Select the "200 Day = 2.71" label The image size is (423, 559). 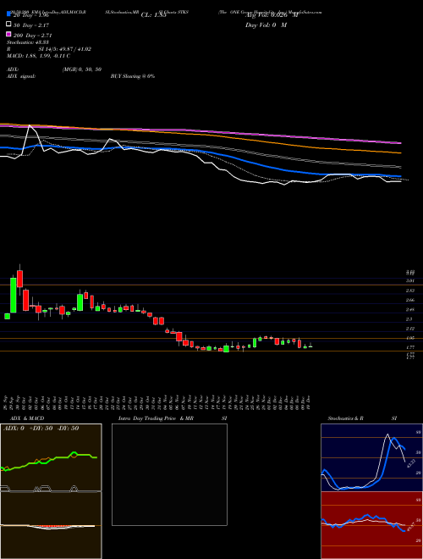coord(33,36)
